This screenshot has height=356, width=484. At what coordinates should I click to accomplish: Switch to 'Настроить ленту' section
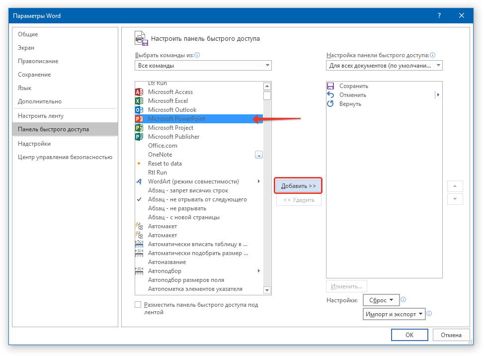click(x=41, y=116)
